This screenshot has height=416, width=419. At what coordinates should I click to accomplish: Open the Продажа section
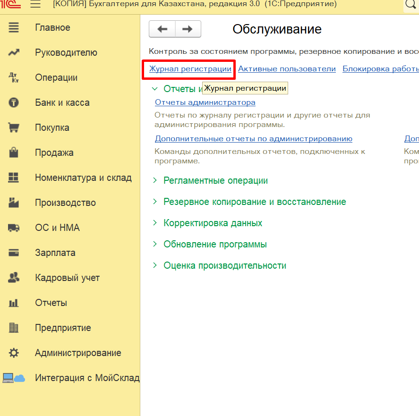coord(54,153)
